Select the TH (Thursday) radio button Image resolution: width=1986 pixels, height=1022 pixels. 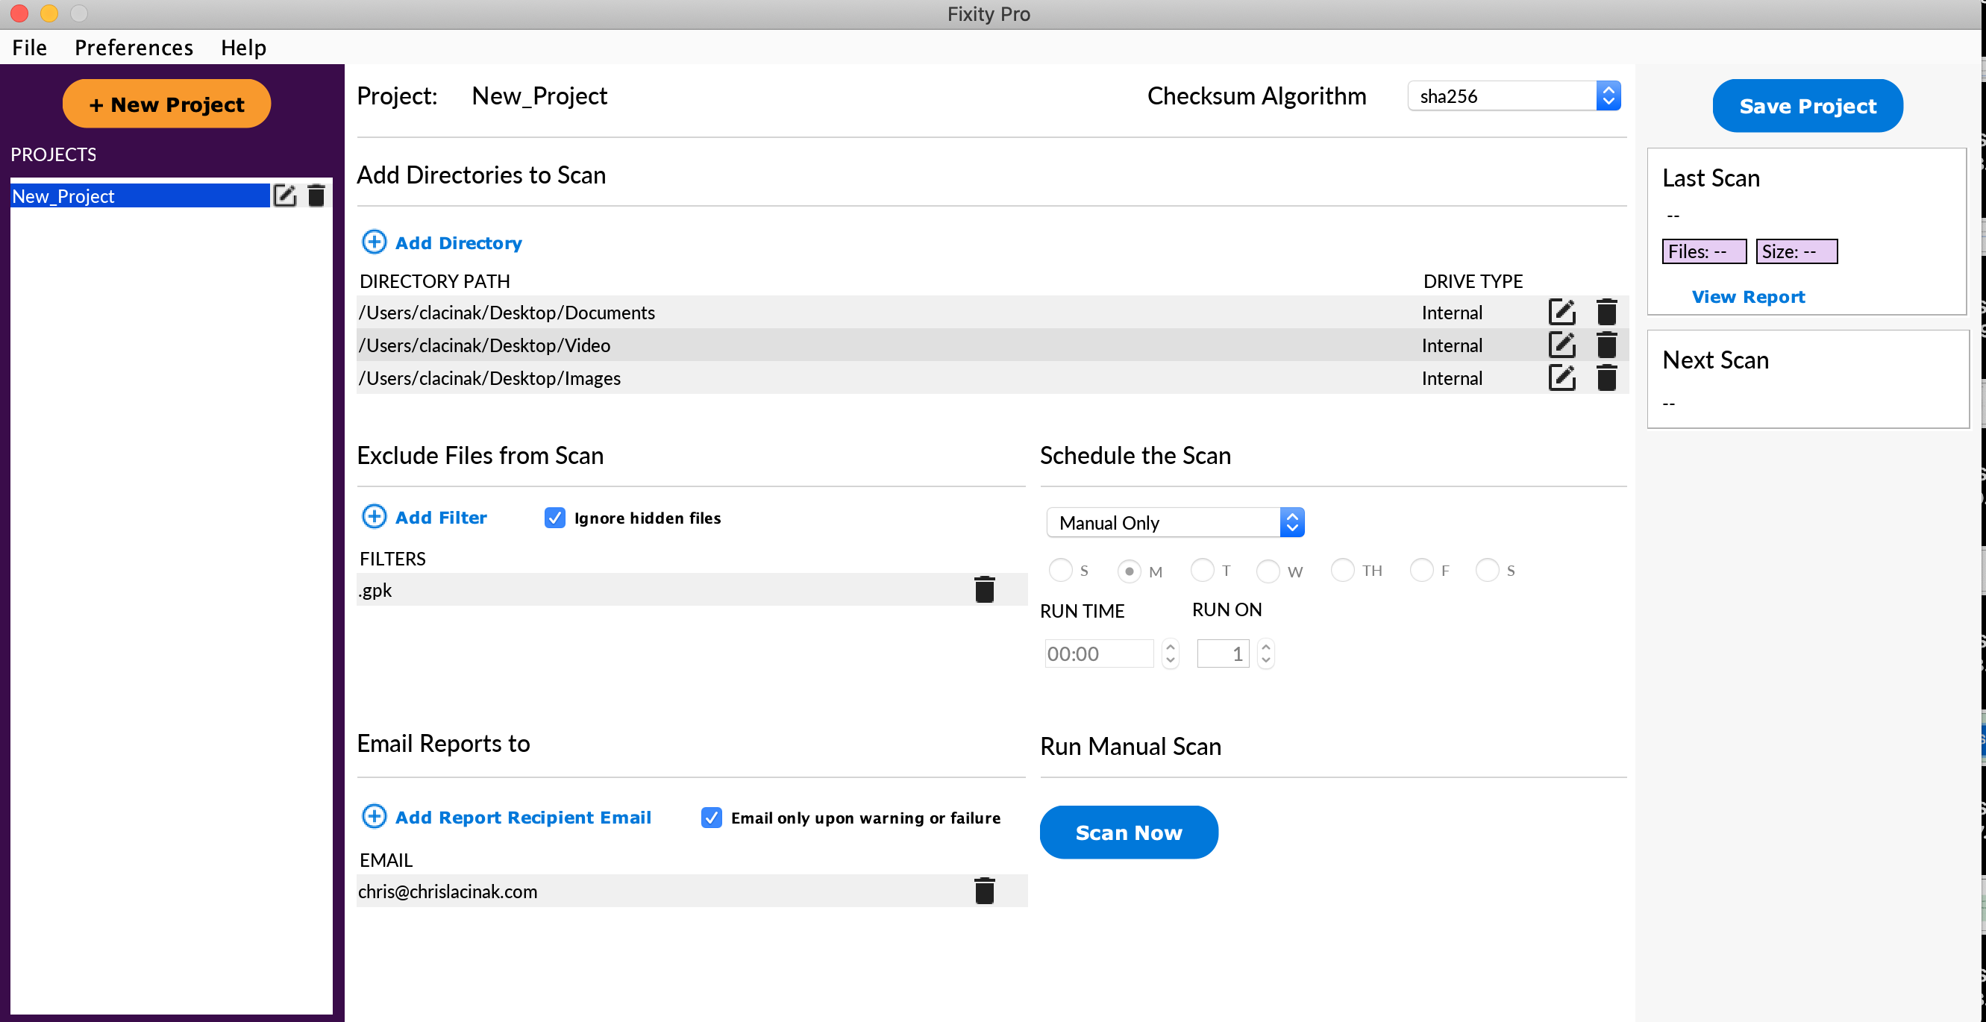(x=1342, y=571)
